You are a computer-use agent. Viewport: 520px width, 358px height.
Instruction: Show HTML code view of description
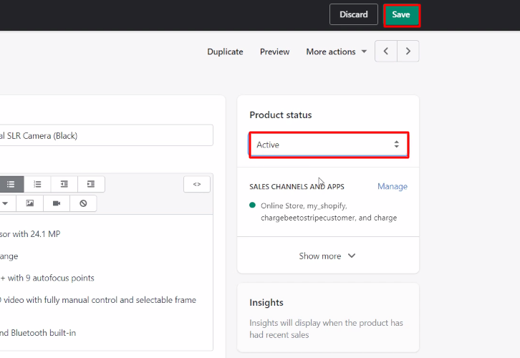click(197, 184)
